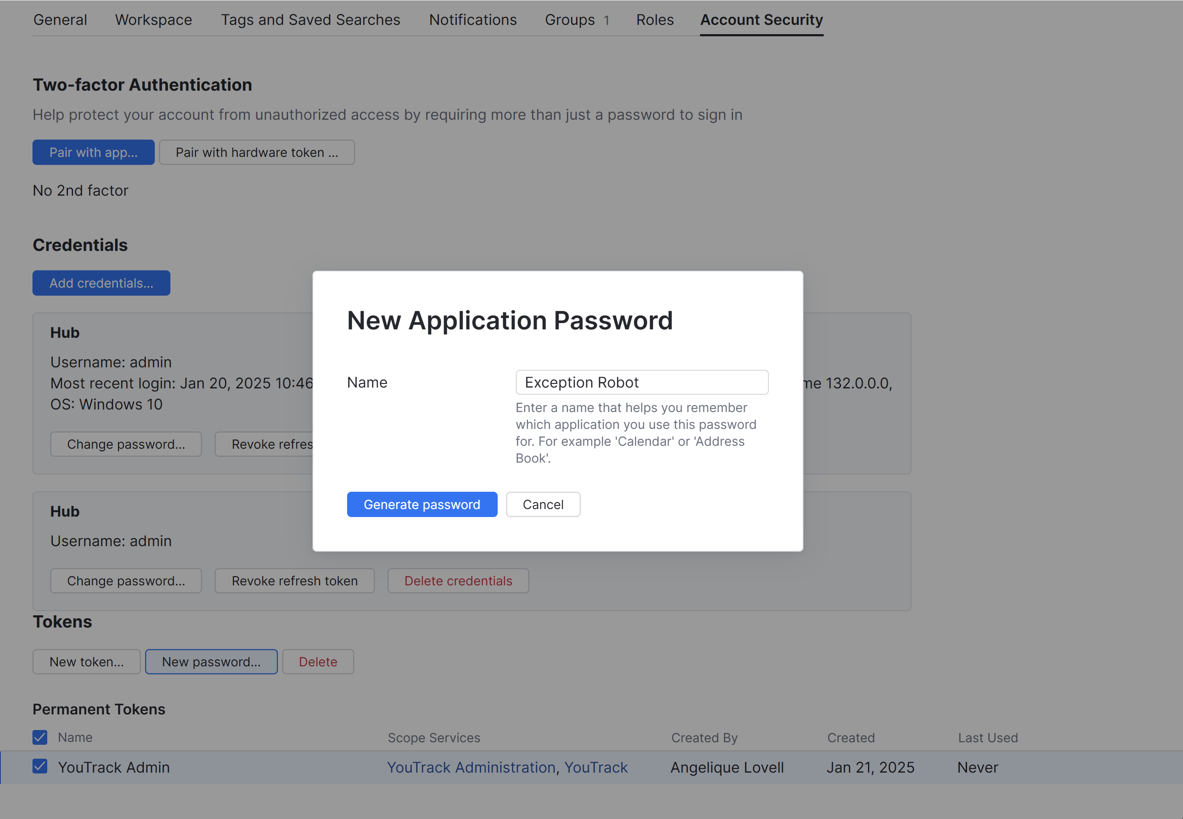Click Pair with app button

click(93, 152)
